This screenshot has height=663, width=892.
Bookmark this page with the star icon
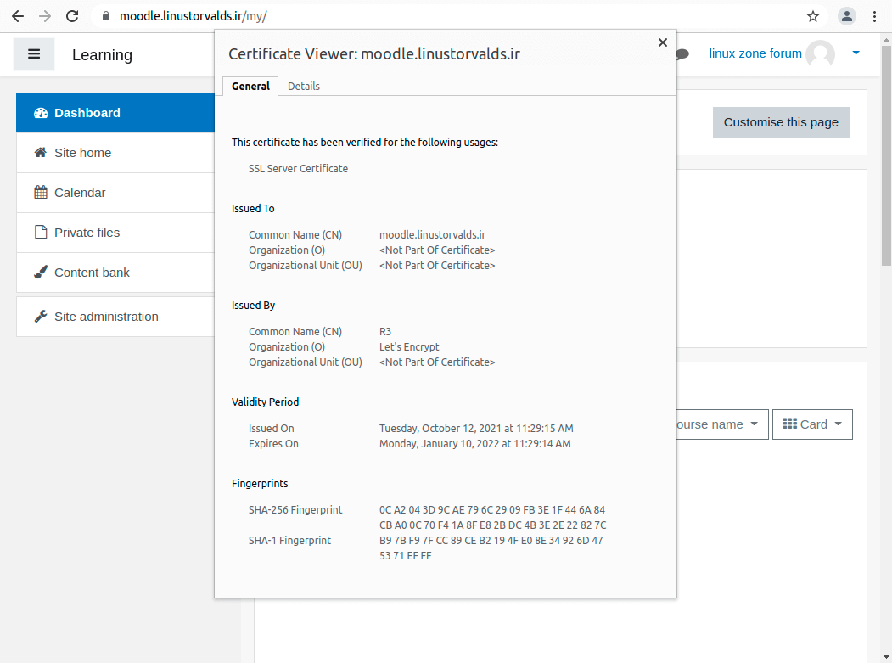[813, 16]
